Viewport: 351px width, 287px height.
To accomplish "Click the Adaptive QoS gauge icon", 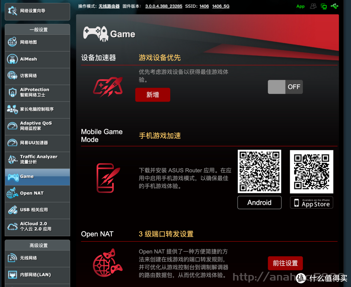I will (12, 126).
